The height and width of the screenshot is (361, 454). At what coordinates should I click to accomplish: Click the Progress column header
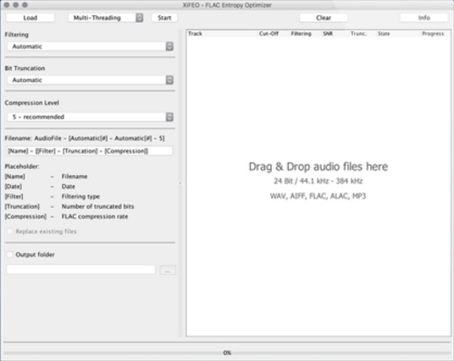433,34
